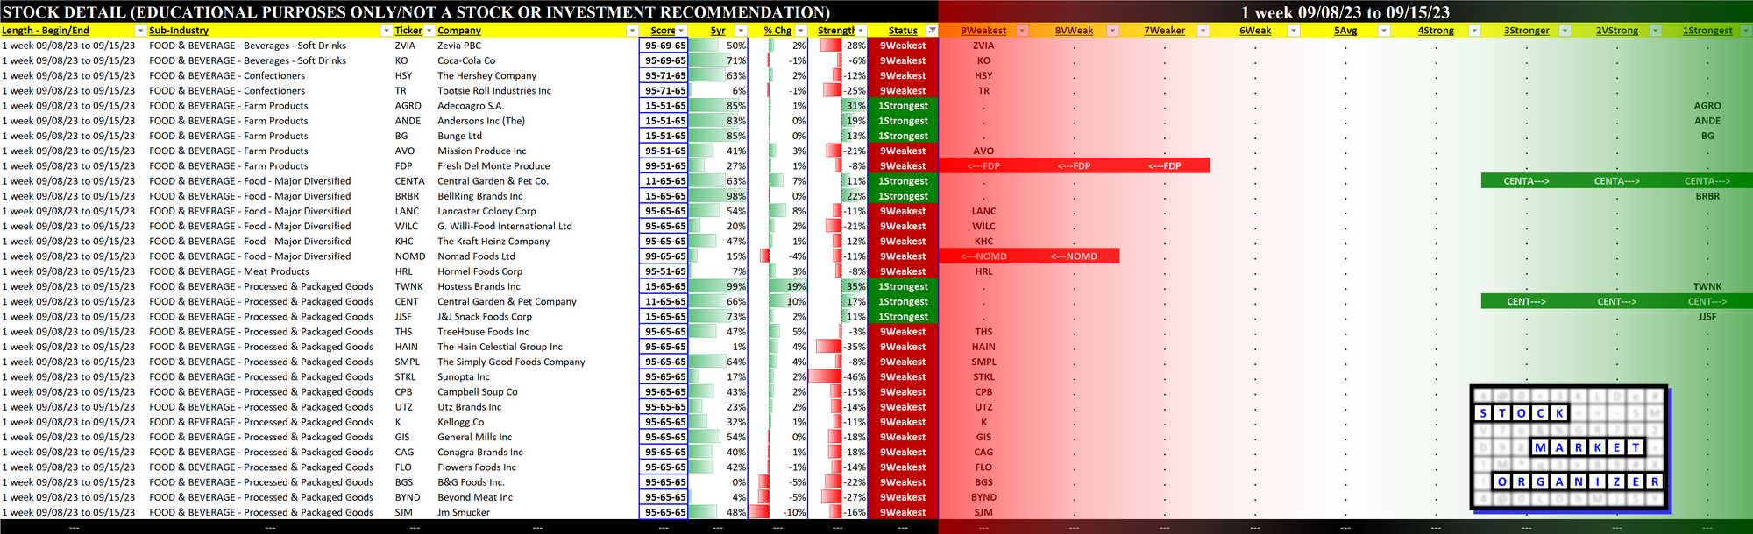The image size is (1753, 534).
Task: Click 'CENTA--->' cell under 3Stronger column
Action: pyautogui.click(x=1526, y=181)
